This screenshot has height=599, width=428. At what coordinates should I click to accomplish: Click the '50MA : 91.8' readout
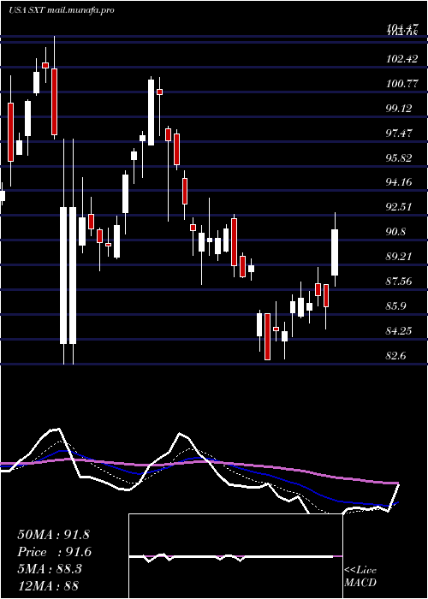[53, 535]
